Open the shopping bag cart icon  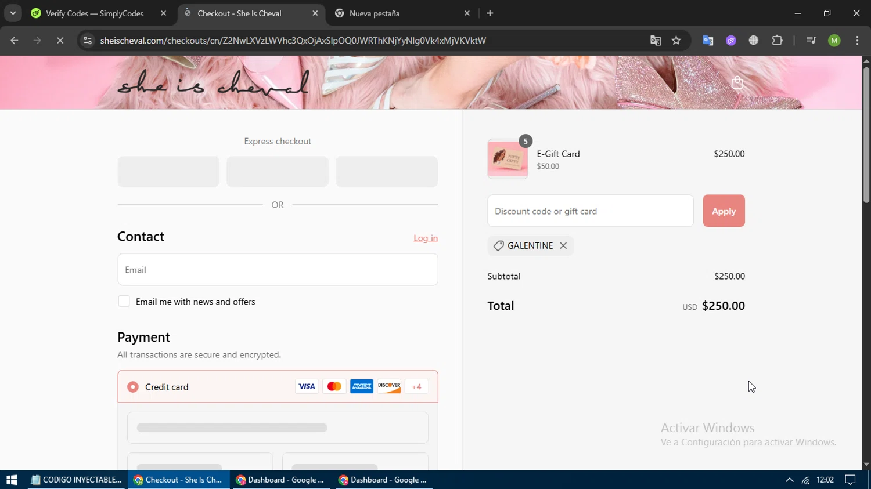point(737,83)
